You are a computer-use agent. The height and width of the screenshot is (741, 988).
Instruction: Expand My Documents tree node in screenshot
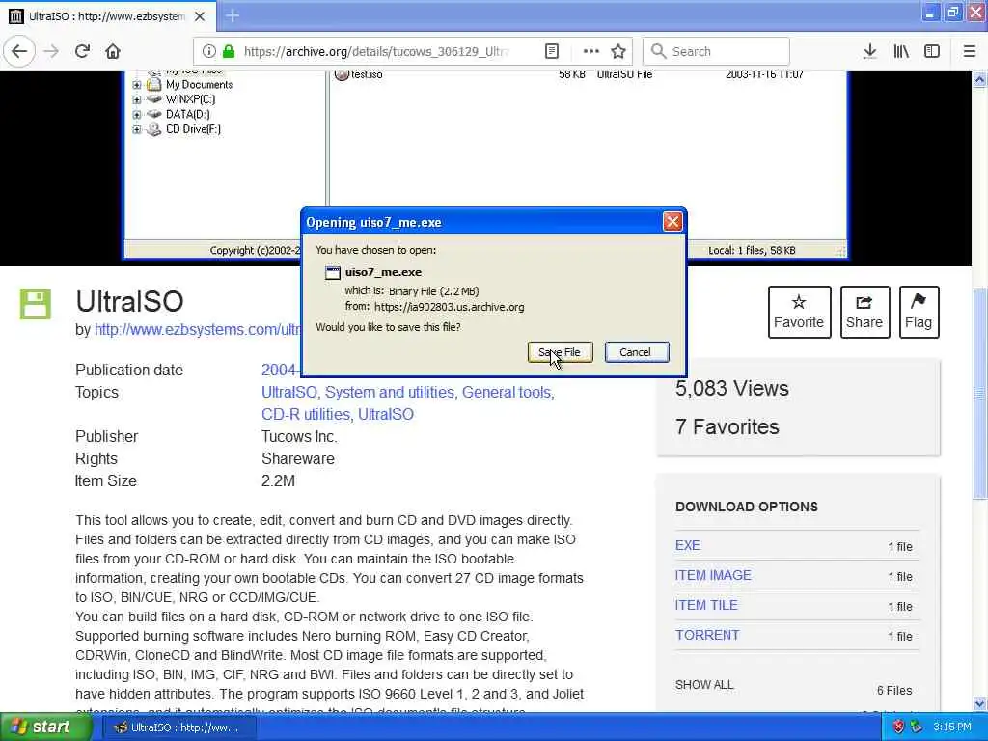(137, 85)
